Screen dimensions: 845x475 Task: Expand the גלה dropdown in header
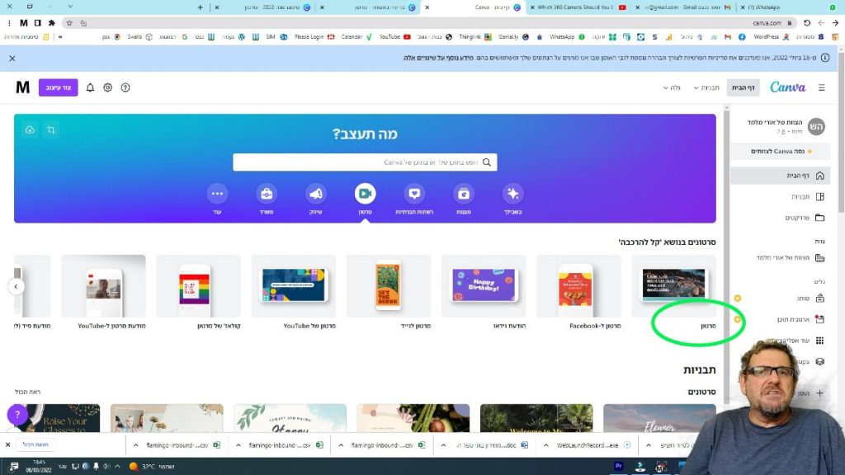point(672,87)
